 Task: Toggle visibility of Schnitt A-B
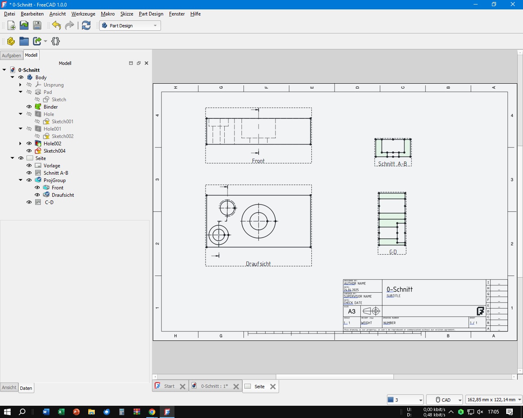tap(29, 173)
